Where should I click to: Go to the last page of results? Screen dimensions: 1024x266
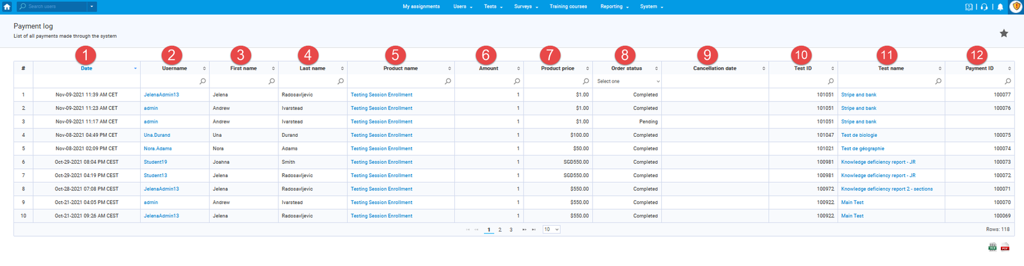[534, 230]
